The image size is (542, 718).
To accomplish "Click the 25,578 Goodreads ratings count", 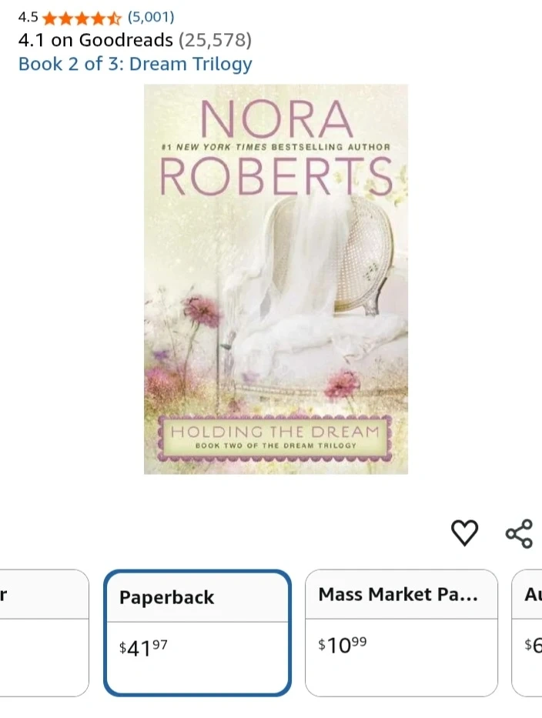I will tap(215, 40).
